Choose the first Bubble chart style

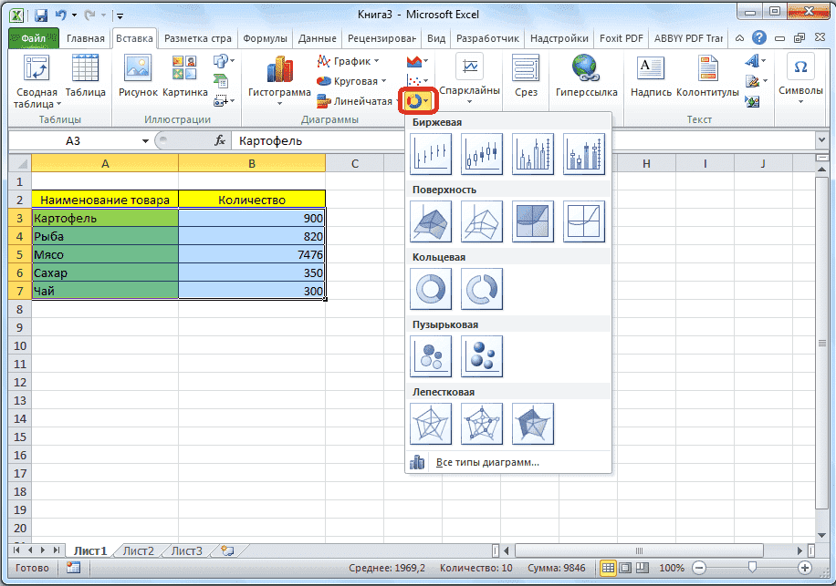pos(431,356)
